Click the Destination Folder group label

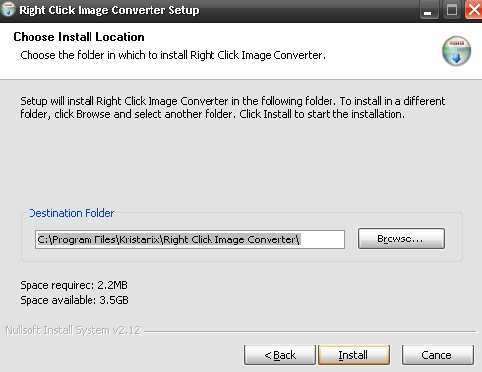(72, 213)
